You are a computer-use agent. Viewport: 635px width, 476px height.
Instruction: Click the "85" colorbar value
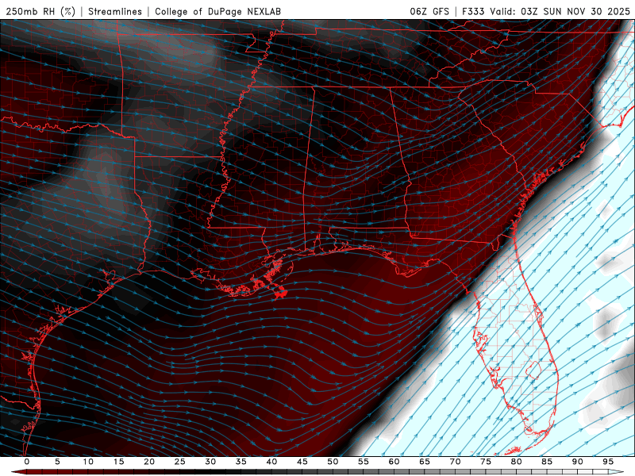(x=547, y=462)
